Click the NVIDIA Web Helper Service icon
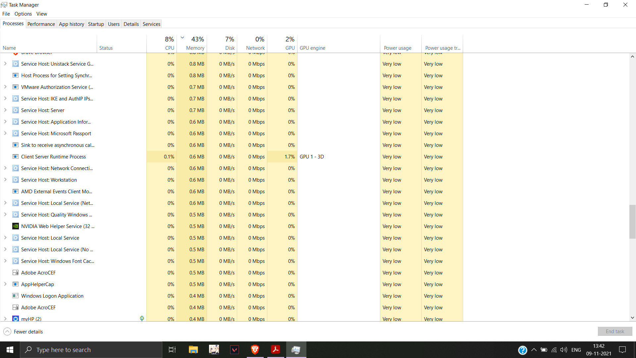Image resolution: width=636 pixels, height=358 pixels. pos(15,226)
